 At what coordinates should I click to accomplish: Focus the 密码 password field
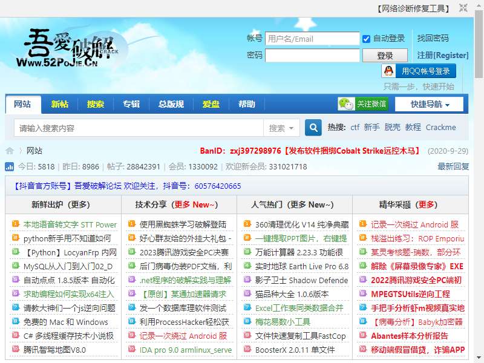[312, 56]
